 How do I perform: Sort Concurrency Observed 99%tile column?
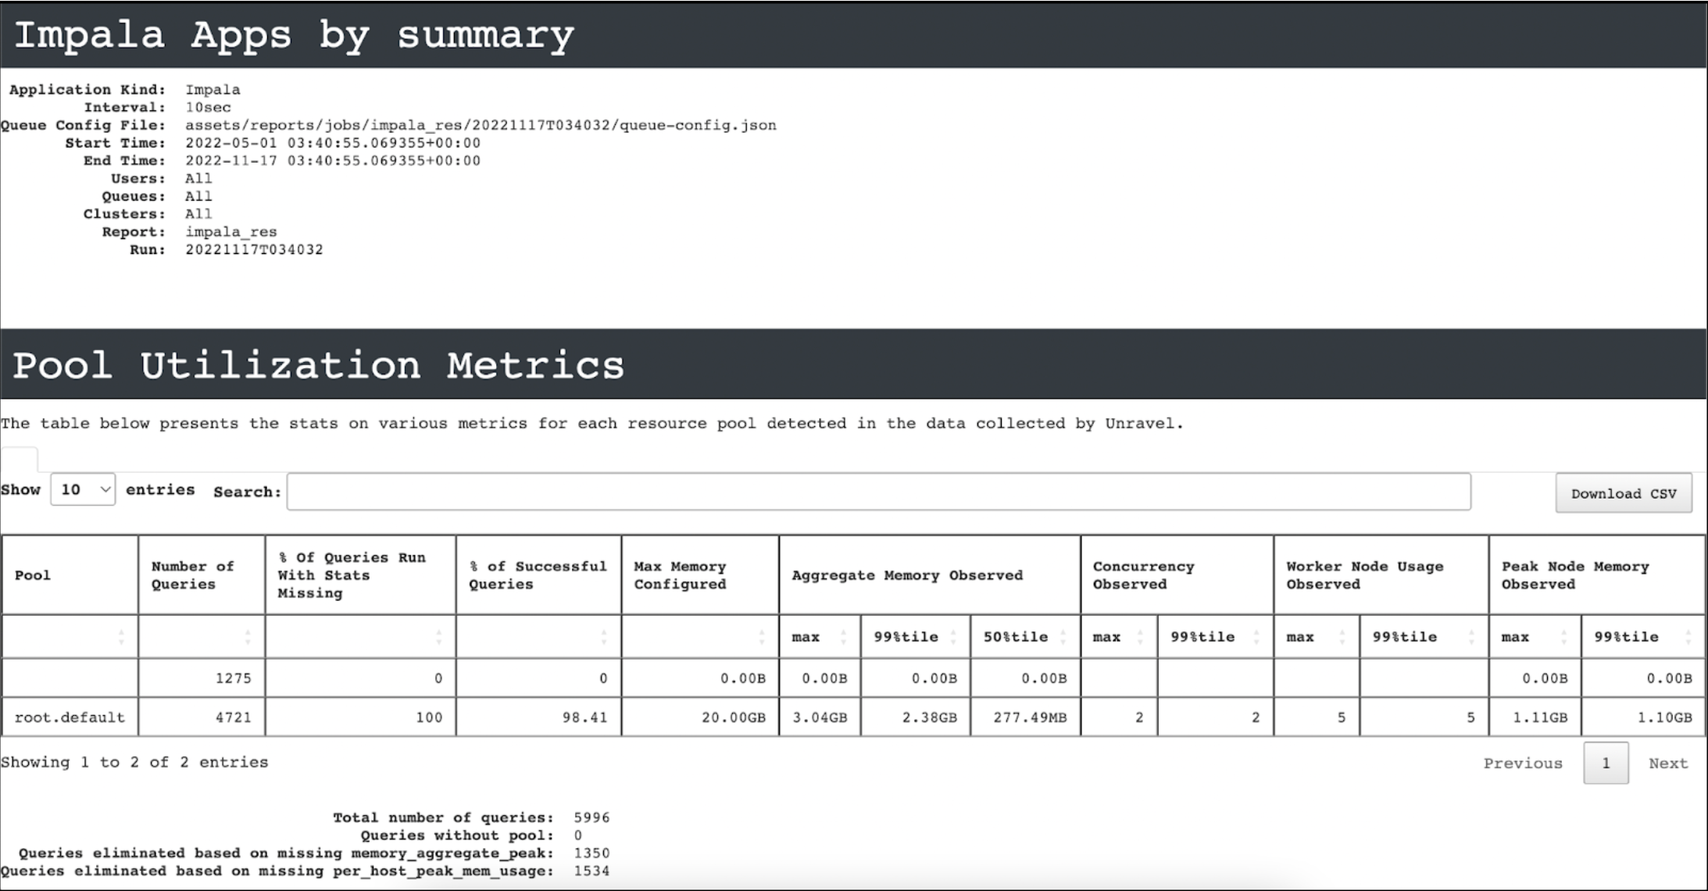tap(1216, 637)
